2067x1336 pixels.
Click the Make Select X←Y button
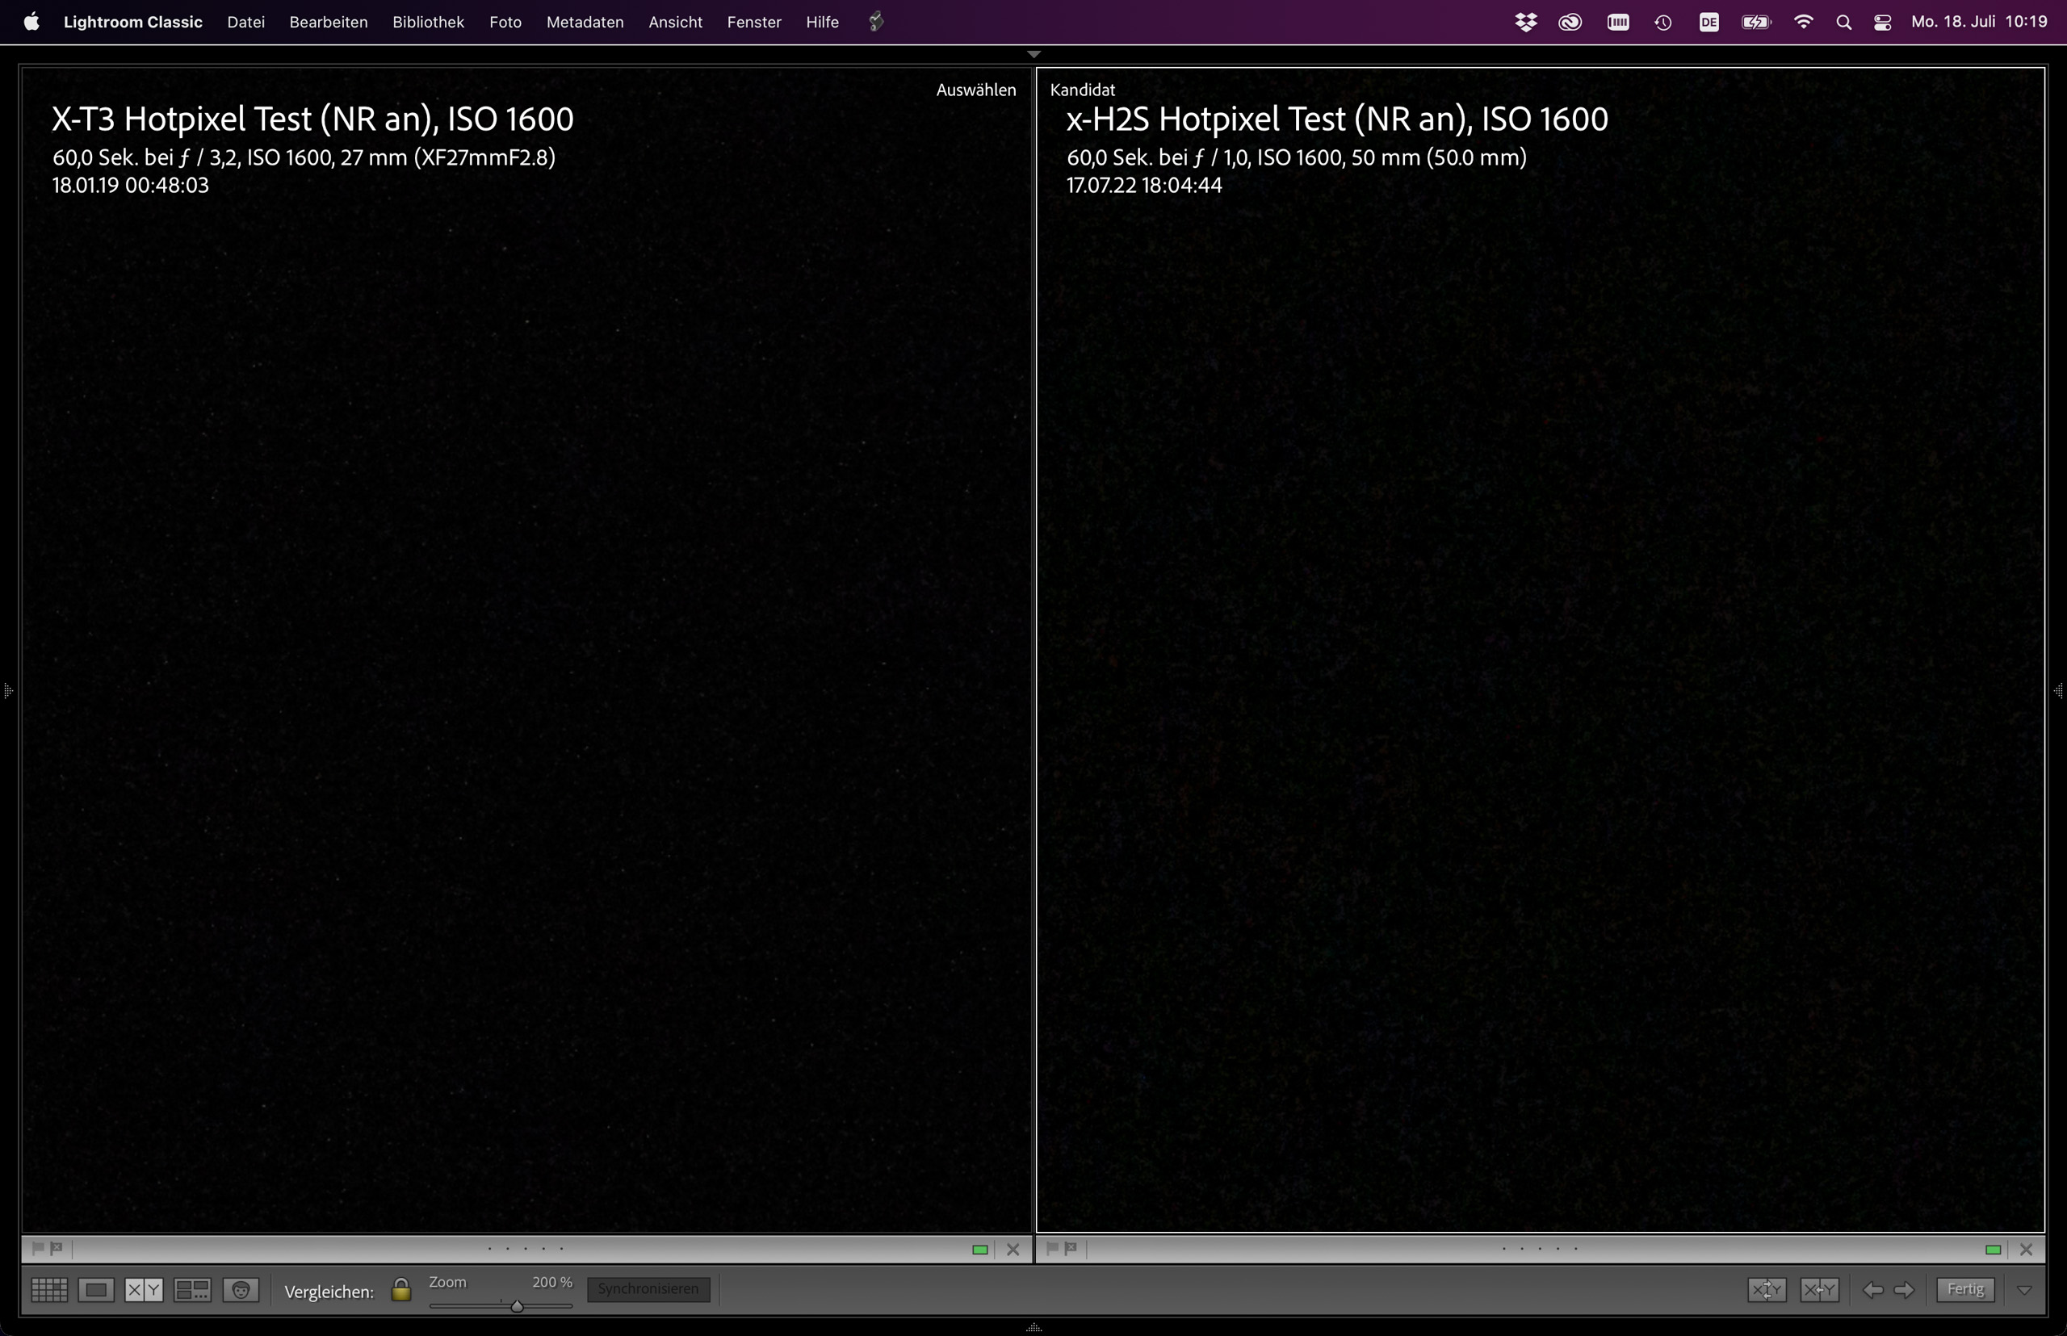[x=1820, y=1289]
